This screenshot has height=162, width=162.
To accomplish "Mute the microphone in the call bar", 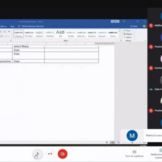I will point(38,154).
